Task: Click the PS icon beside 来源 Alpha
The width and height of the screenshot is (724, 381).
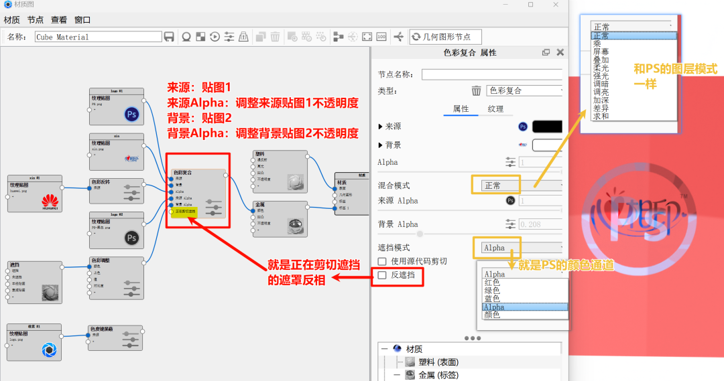Action: pyautogui.click(x=510, y=201)
